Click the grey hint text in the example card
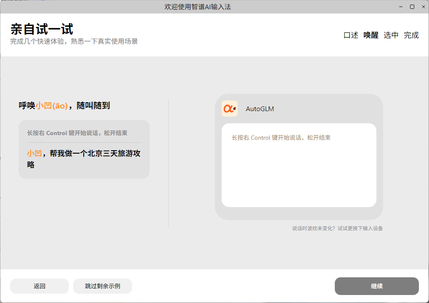The height and width of the screenshot is (303, 429). [77, 133]
